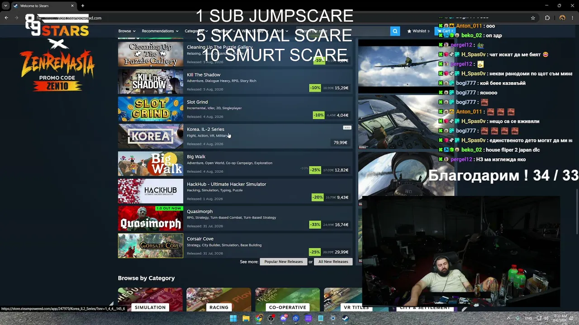Browse the Simulation category card
Screen dimensions: 579x325
pyautogui.click(x=150, y=300)
